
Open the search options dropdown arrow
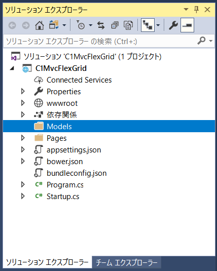[x=210, y=41]
